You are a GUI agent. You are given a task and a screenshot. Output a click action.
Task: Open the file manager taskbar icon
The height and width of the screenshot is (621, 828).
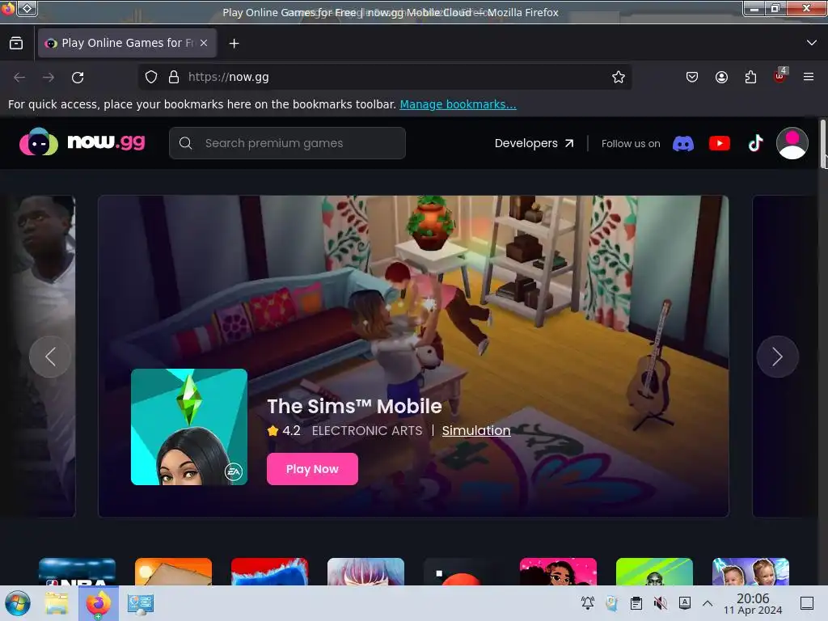[x=57, y=603]
